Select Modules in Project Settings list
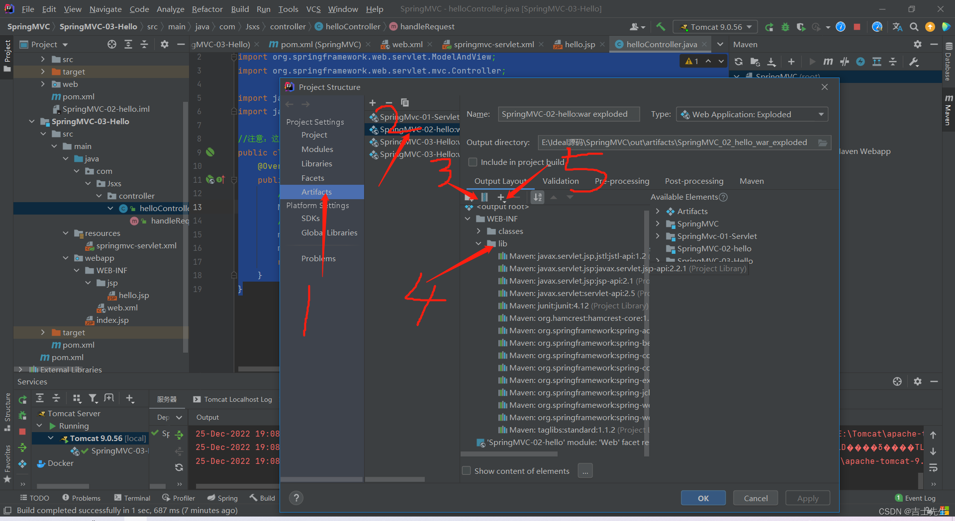 pos(317,149)
